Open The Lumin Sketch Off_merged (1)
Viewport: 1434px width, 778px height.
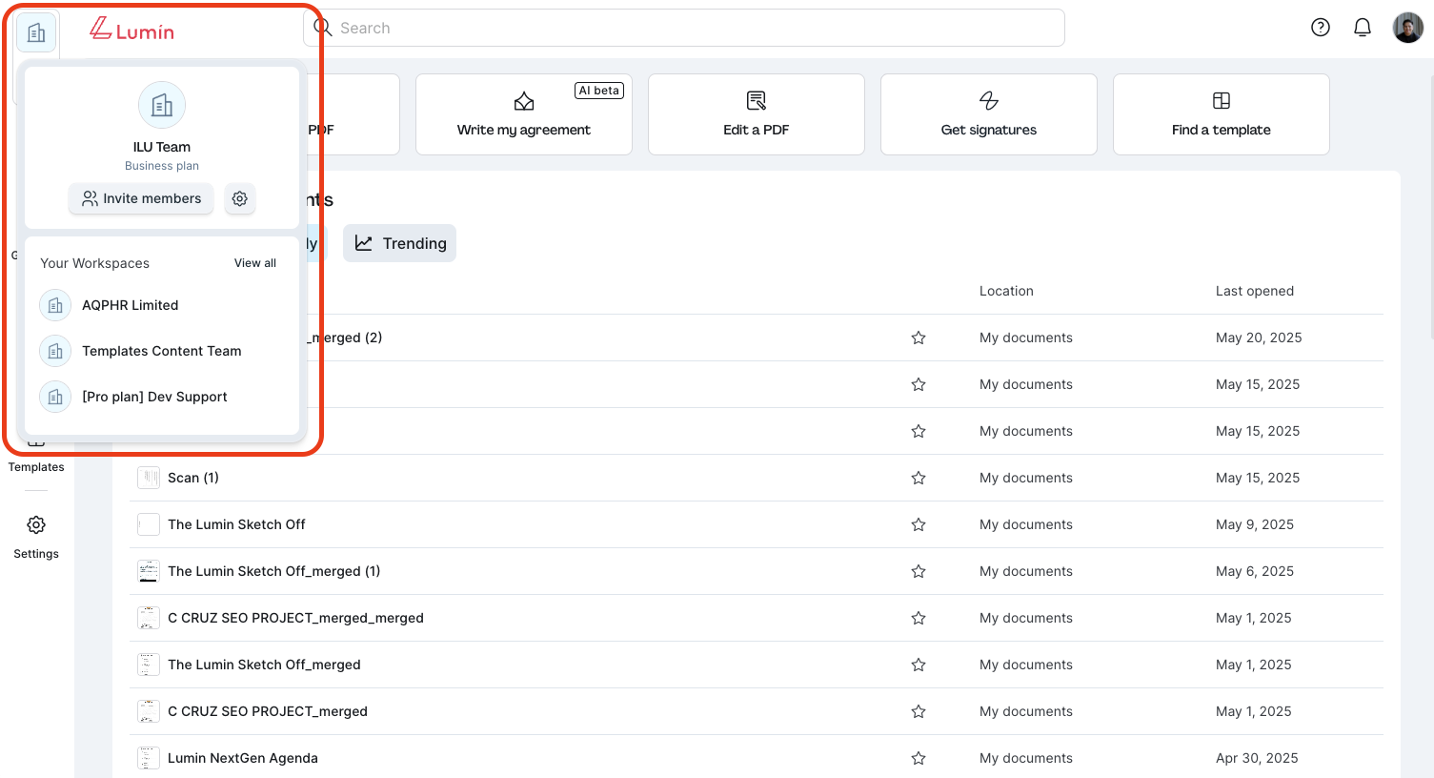point(274,571)
